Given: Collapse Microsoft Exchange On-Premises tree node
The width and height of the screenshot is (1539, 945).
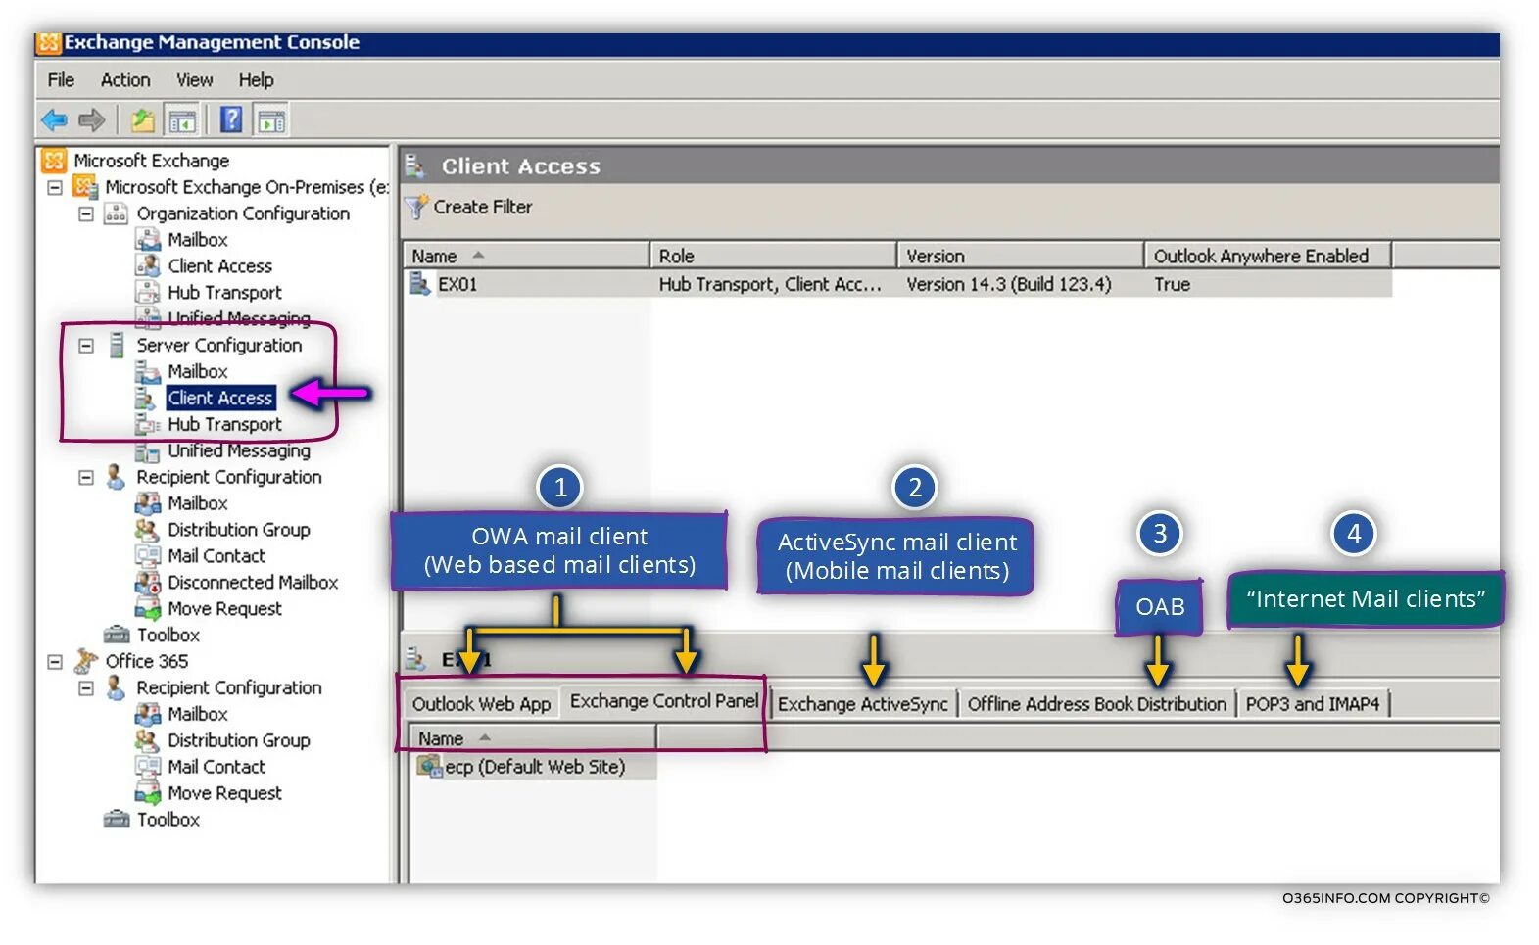Looking at the screenshot, I should (55, 187).
